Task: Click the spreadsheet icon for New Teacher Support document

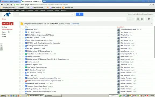Action: (26, 67)
